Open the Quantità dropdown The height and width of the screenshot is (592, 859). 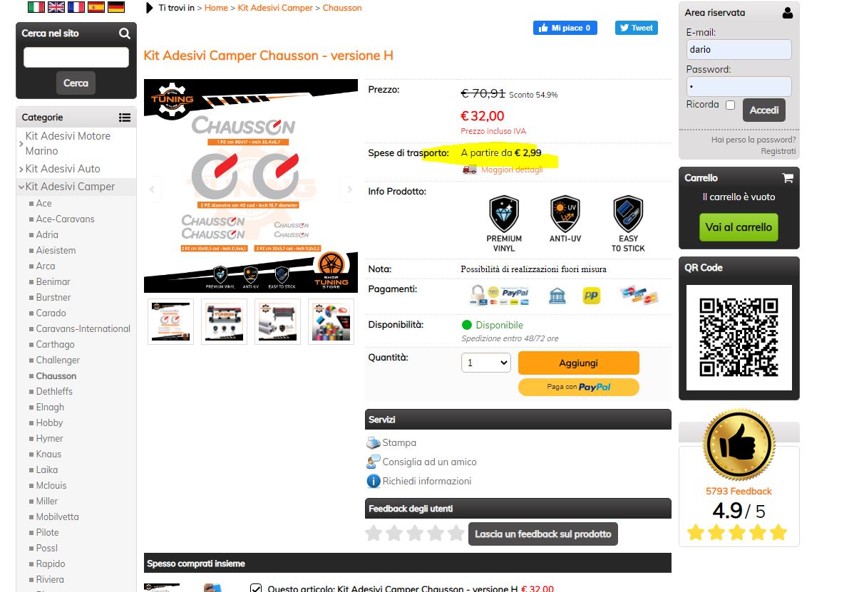coord(486,363)
